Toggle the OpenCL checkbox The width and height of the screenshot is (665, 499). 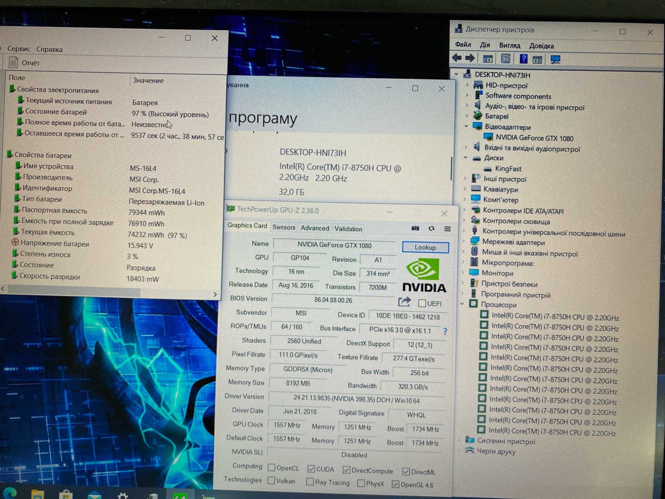pos(271,467)
